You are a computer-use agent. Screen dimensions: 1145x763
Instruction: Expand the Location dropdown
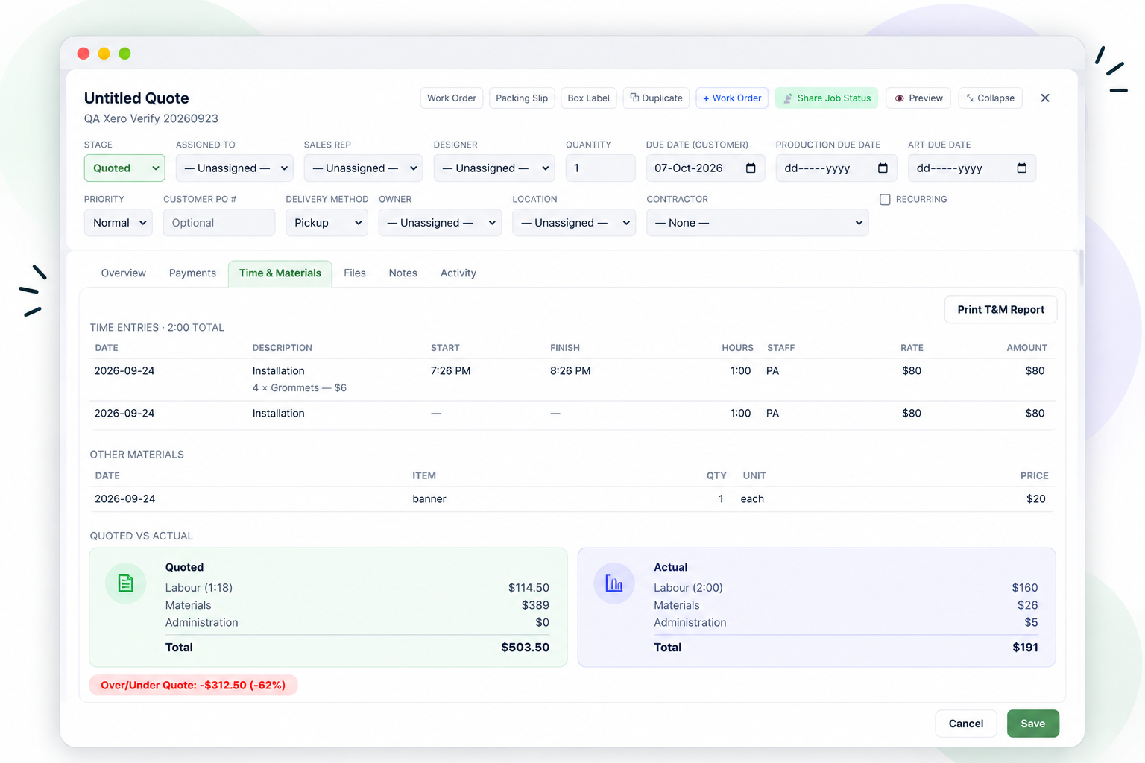[x=574, y=223]
